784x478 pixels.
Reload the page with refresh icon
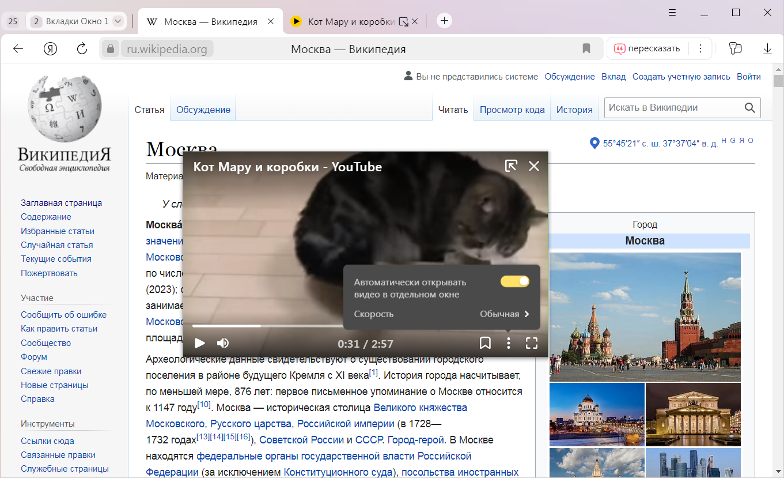click(82, 49)
